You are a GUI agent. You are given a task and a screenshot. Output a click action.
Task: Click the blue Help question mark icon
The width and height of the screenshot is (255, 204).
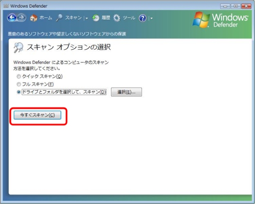click(x=142, y=18)
